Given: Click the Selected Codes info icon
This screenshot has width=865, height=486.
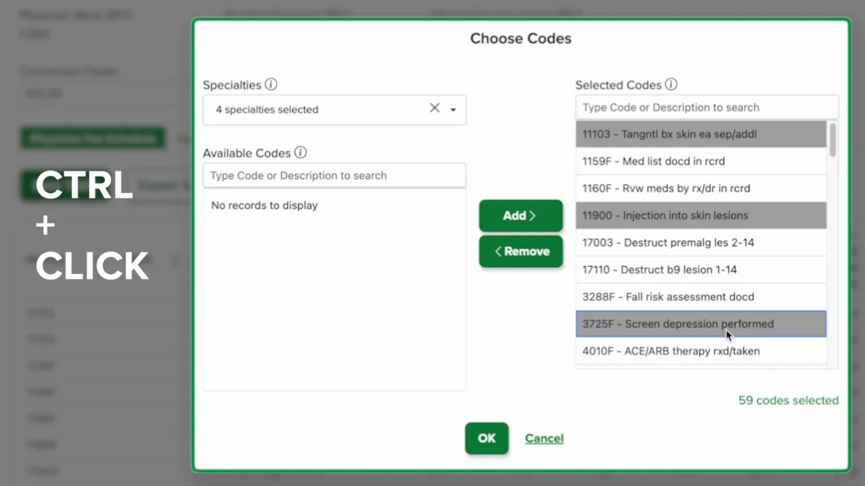Looking at the screenshot, I should 671,85.
